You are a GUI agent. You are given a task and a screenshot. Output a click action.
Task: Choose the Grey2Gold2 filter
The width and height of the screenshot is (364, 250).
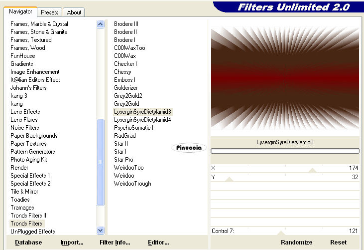128,96
